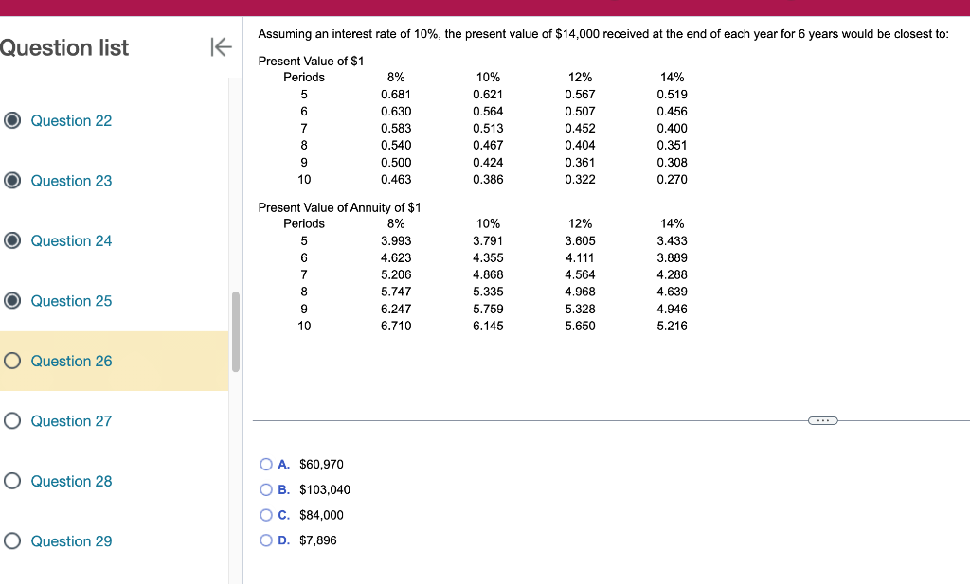The image size is (970, 584).
Task: Click the Present Value of $1 heading
Action: [x=311, y=62]
